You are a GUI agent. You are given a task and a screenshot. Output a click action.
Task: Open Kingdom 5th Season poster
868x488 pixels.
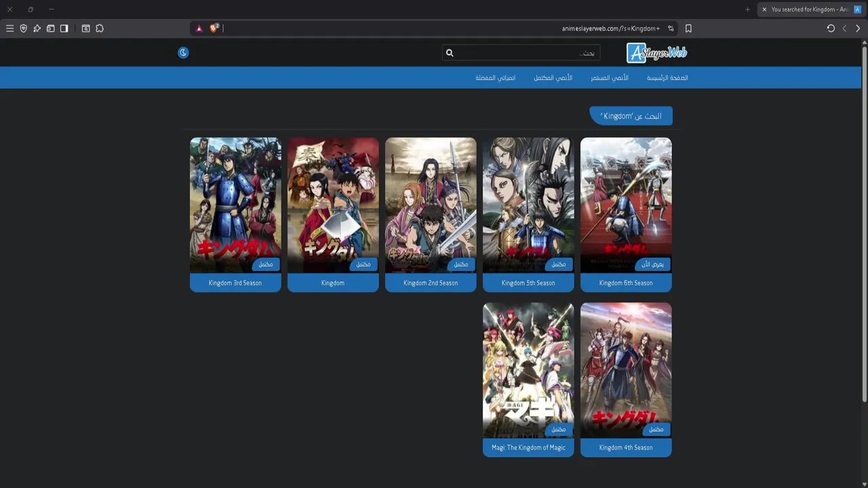[x=528, y=205]
